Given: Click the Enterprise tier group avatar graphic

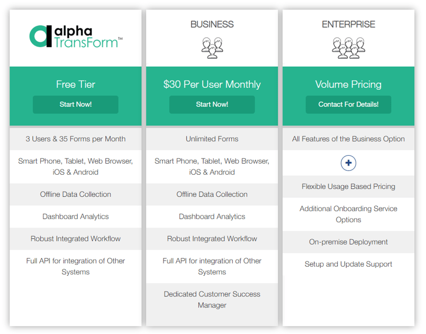Looking at the screenshot, I should point(348,49).
